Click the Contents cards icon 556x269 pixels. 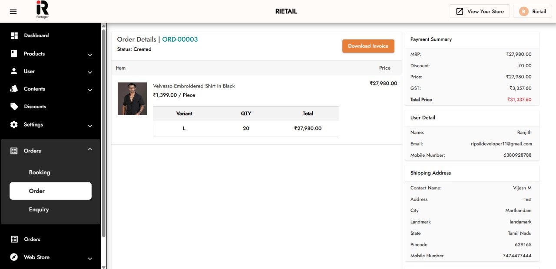pyautogui.click(x=14, y=89)
